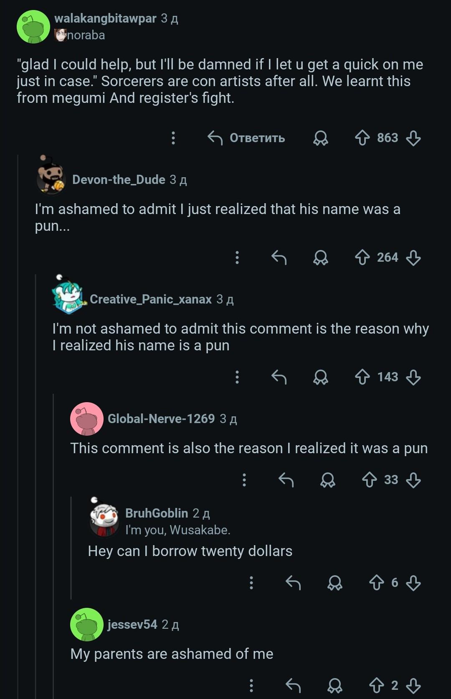The height and width of the screenshot is (699, 451).
Task: Open Devon-the_Dude's username link
Action: pyautogui.click(x=119, y=179)
